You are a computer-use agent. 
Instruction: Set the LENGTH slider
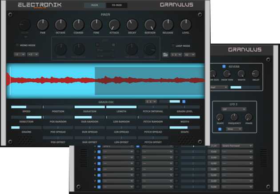(121, 107)
